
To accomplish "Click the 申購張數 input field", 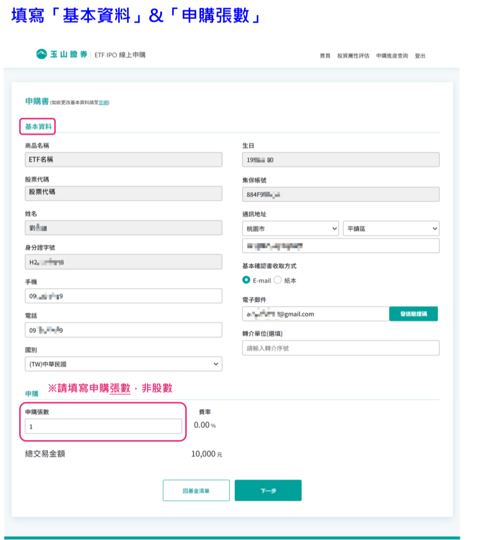I will pos(103,426).
